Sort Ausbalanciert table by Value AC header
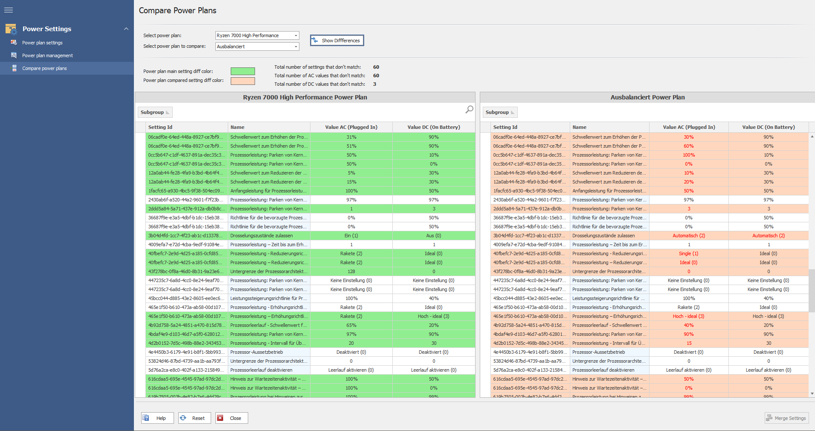Viewport: 815px width, 431px height. tap(689, 127)
